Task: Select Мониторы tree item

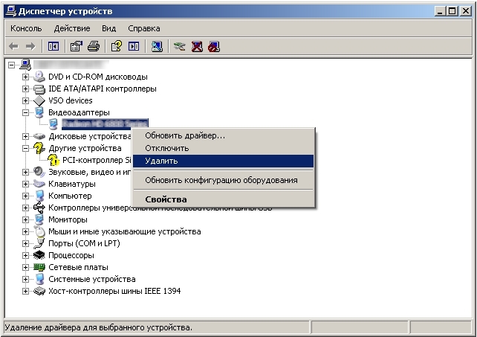Action: [x=68, y=219]
